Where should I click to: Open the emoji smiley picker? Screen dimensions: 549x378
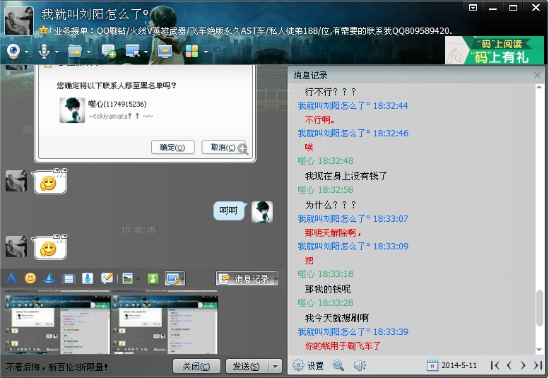coord(30,278)
